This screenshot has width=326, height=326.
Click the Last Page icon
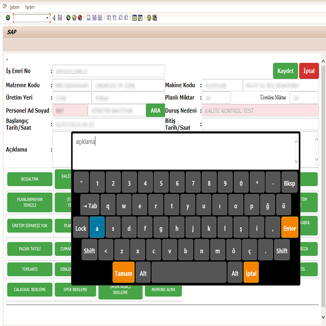126,18
